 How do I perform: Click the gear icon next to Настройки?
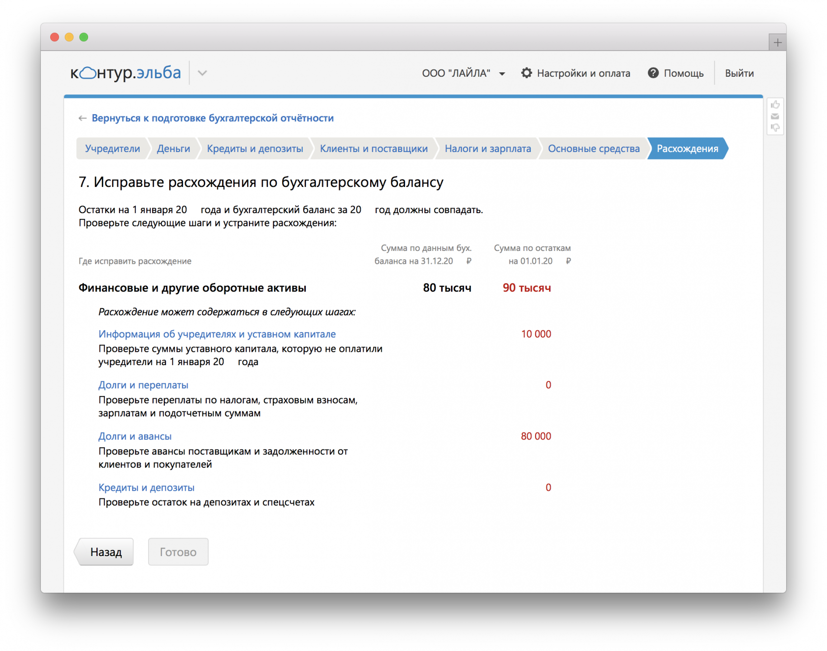pos(527,73)
